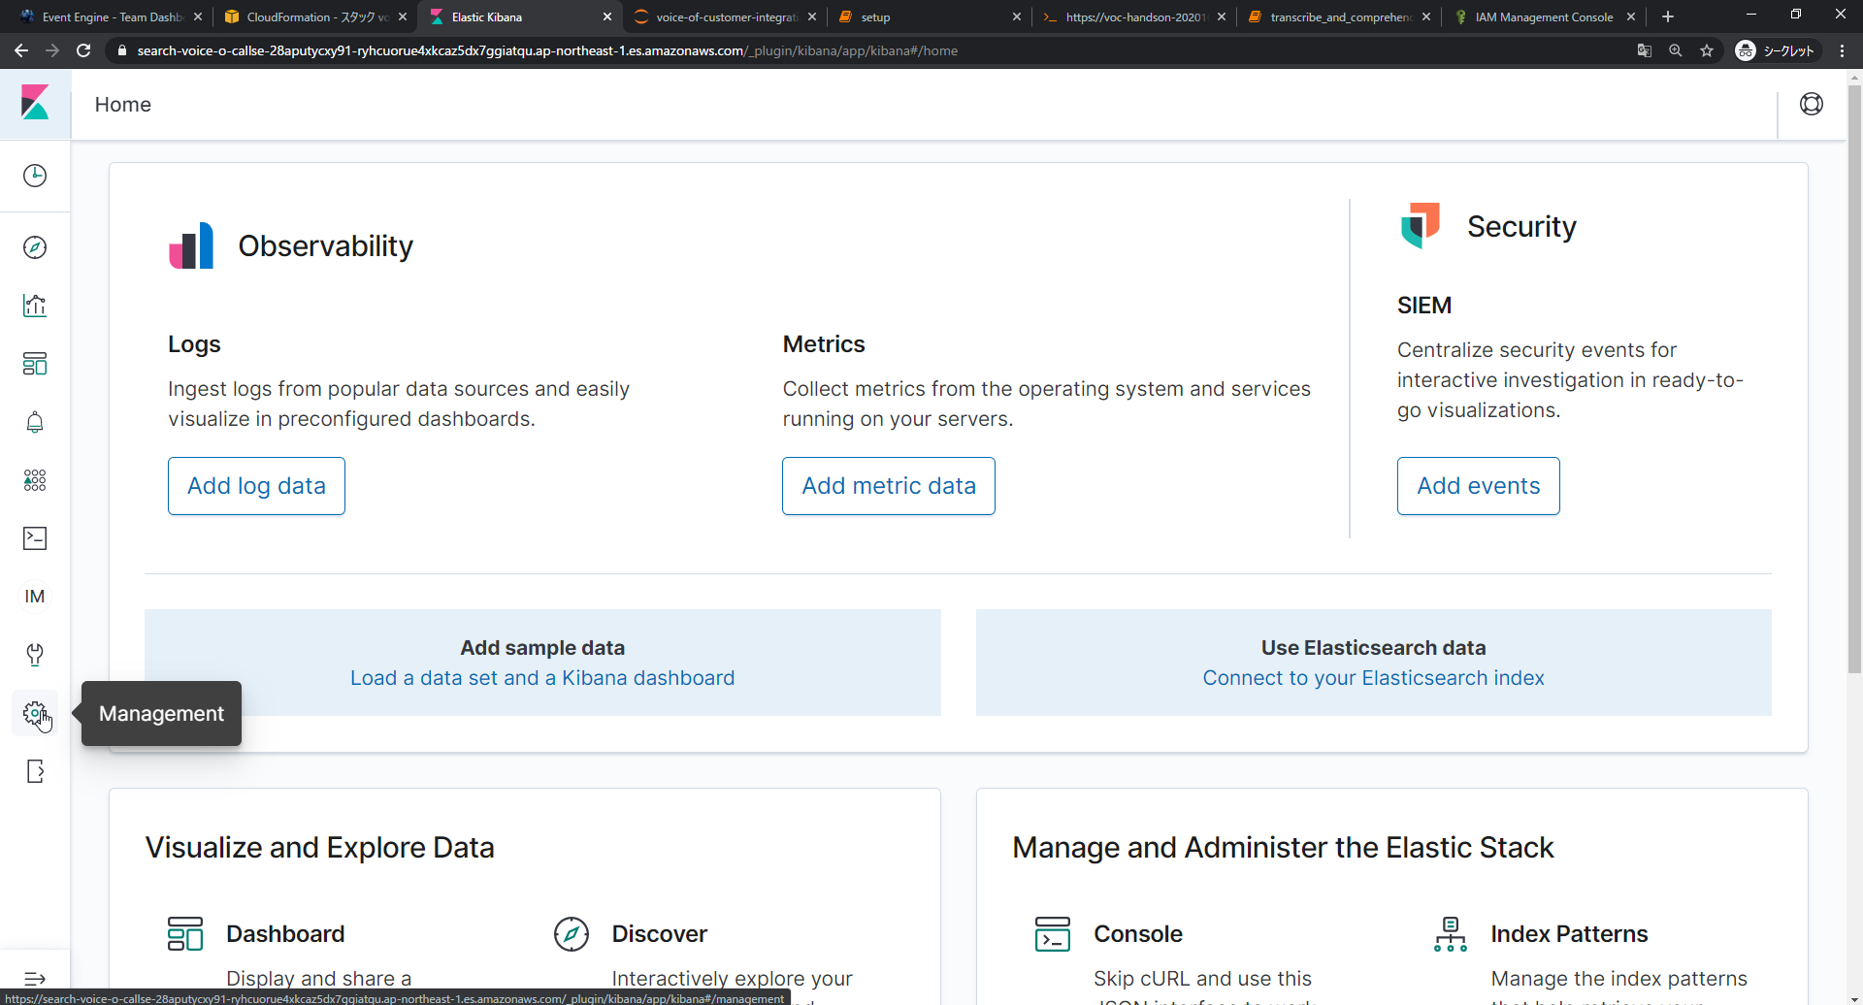The image size is (1863, 1005).
Task: Close the Elastic Kibana tab
Action: tap(607, 16)
